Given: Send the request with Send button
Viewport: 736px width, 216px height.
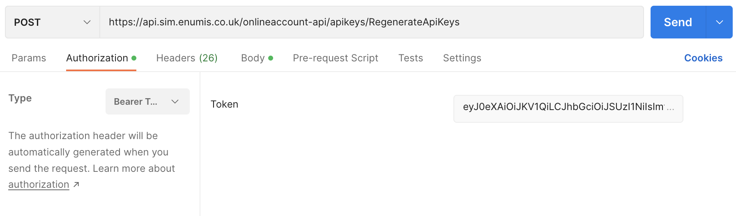Looking at the screenshot, I should point(678,22).
